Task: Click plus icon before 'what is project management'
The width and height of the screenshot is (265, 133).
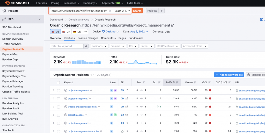Action: click(66, 107)
